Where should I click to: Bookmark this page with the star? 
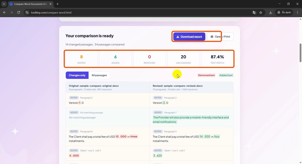pos(261,12)
